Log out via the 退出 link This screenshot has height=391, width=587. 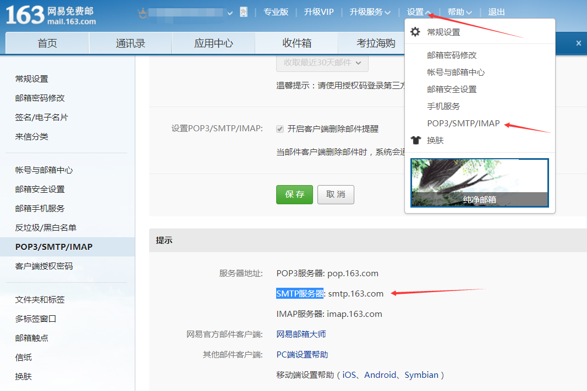pos(496,12)
